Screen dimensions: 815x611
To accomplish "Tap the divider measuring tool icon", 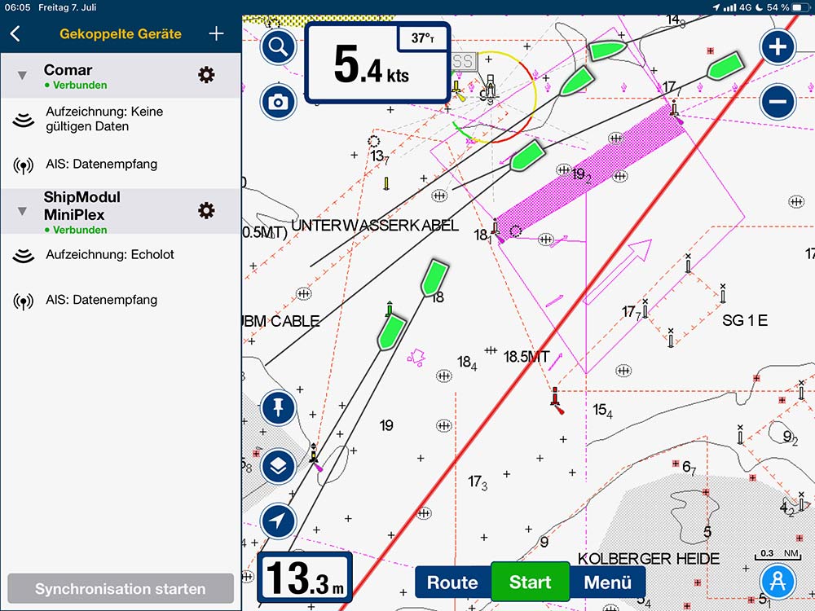I will coord(778,581).
